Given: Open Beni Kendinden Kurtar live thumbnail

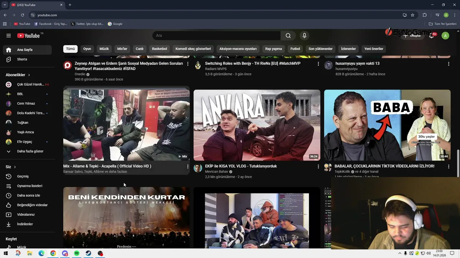Looking at the screenshot, I should click(126, 218).
